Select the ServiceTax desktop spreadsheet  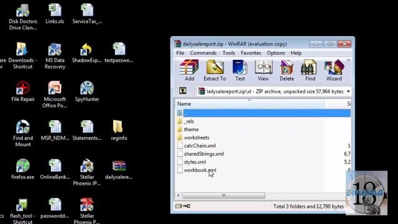click(87, 14)
